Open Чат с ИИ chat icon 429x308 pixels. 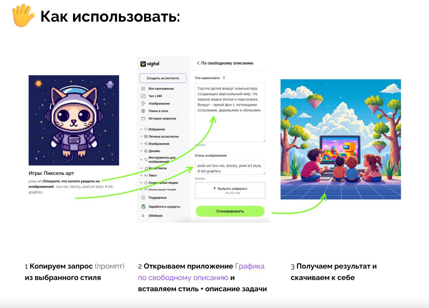pos(143,96)
